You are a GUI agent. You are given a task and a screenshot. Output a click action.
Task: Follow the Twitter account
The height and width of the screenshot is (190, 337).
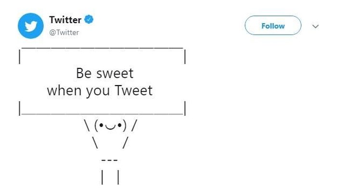273,25
